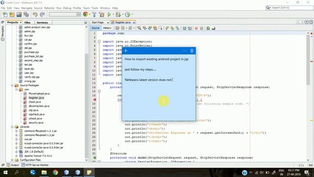314x177 pixels.
Task: Open the Navigate menu
Action: [x=26, y=8]
